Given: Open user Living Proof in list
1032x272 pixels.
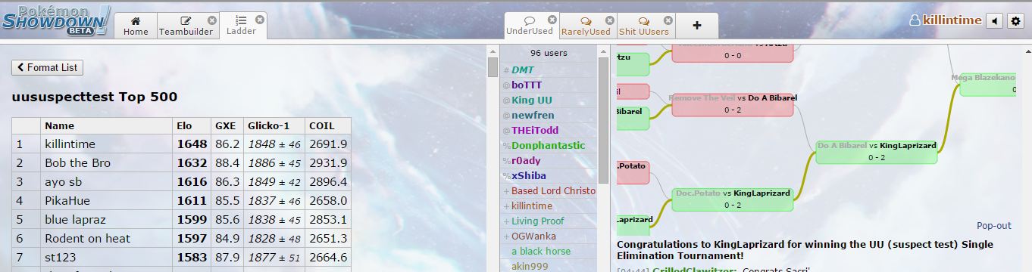Looking at the screenshot, I should click(x=549, y=221).
